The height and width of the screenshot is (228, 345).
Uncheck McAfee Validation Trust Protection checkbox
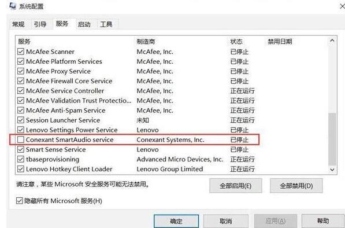pos(21,101)
